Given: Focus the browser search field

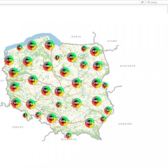Looking at the screenshot, I should click(x=157, y=2).
